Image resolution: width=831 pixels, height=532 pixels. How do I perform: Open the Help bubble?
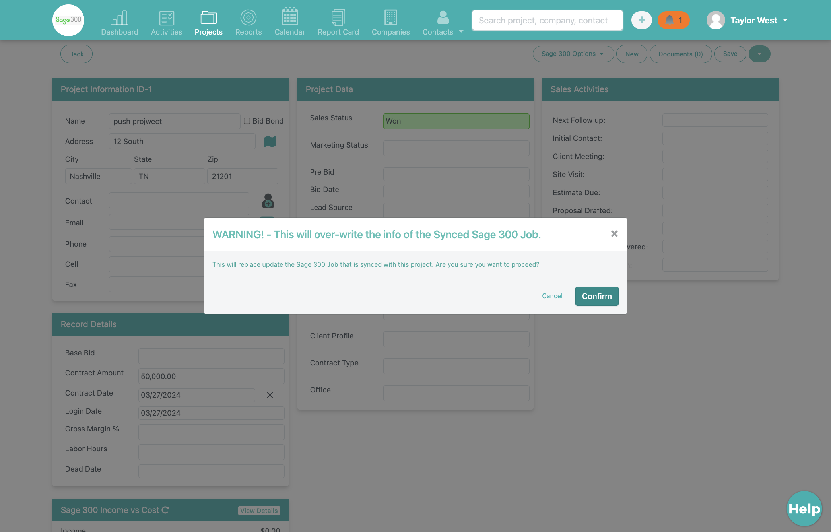(804, 509)
